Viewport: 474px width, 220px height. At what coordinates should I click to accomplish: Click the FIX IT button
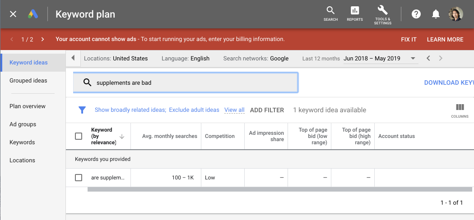[409, 39]
